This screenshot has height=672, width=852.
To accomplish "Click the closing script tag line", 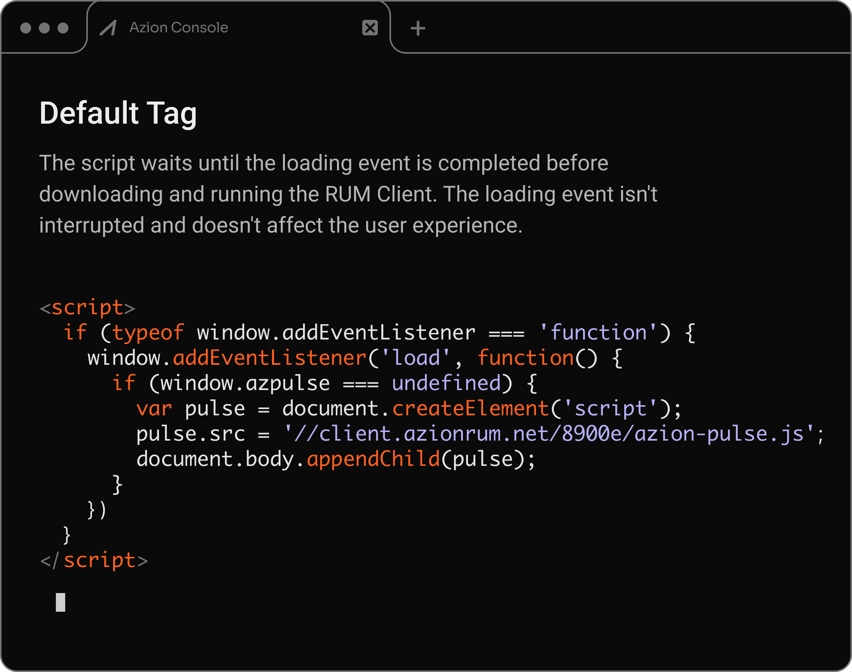I will pos(94,560).
